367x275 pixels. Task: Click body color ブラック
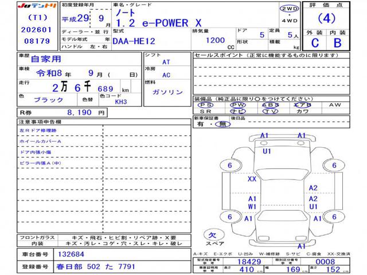(x=49, y=100)
